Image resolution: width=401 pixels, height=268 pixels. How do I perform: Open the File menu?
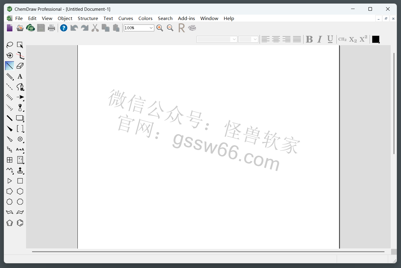[x=19, y=18]
